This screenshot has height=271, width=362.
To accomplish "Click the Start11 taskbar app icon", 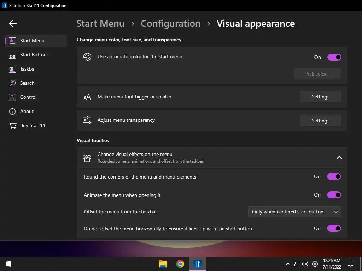I will (x=198, y=264).
